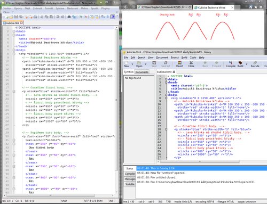Collapse the body fold marker in Notepad++

click(x=14, y=50)
